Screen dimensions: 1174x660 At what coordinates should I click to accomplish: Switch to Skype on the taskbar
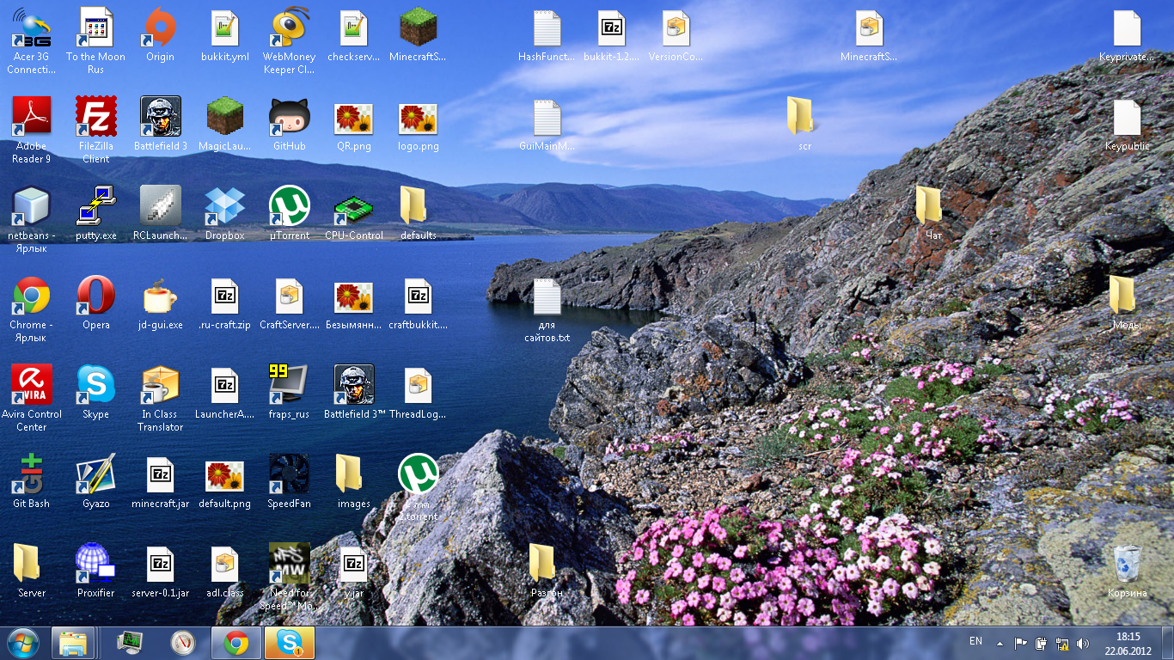coord(290,643)
